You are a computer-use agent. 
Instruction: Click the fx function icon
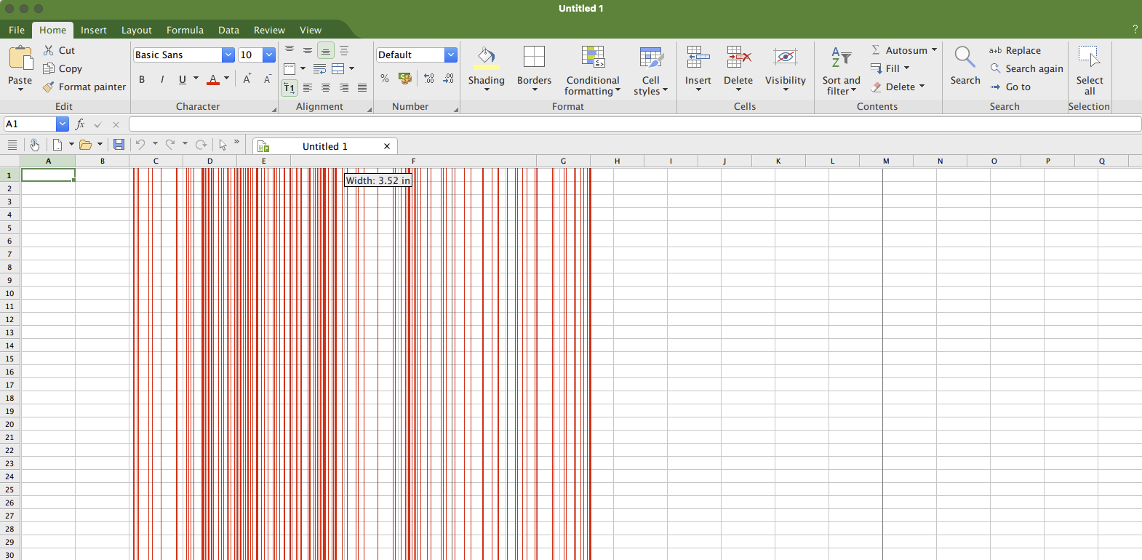coord(80,124)
